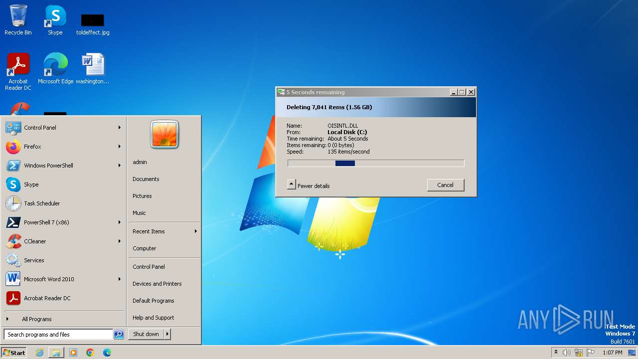Collapse dialog with Fewer details arrow
638x359 pixels.
tap(292, 184)
